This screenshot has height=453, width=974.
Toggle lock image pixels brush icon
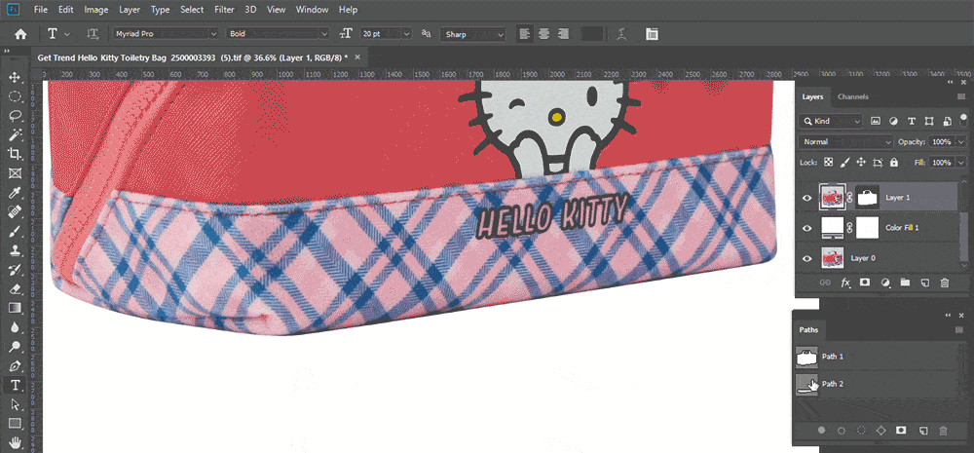tap(844, 162)
